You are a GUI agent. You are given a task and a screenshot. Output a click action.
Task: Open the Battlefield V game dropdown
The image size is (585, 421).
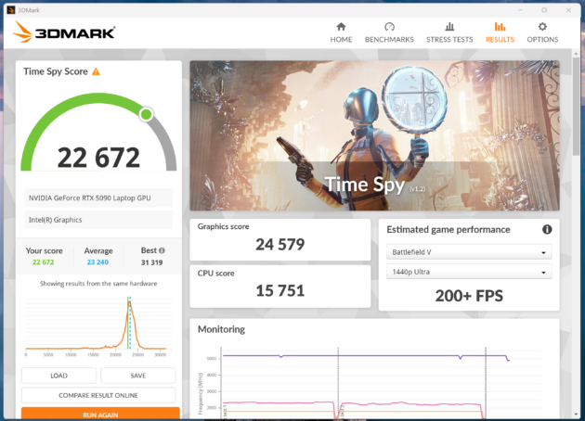click(x=469, y=252)
